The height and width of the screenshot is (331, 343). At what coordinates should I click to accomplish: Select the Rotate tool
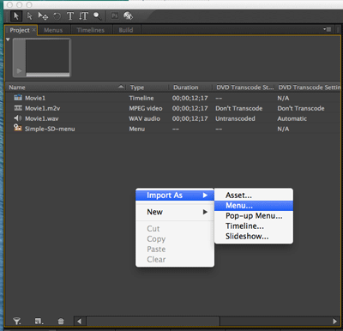point(57,16)
